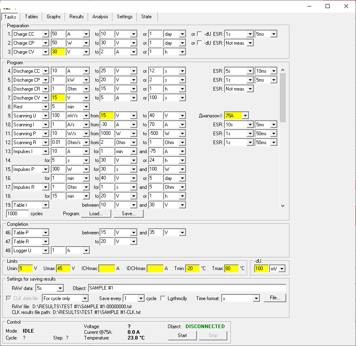356x346 pixels.
Task: Click the DISCONNECTED object status text
Action: (205, 327)
